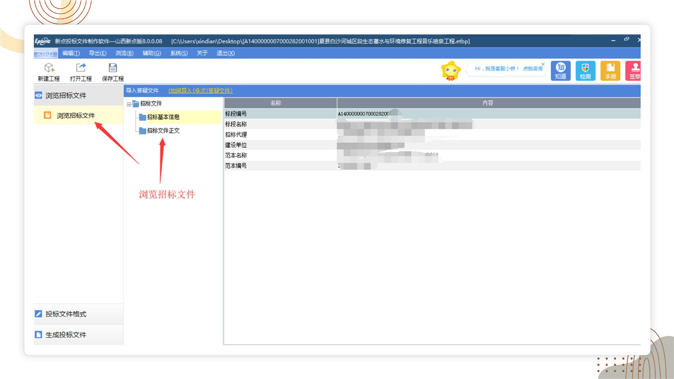Click the 检测 shield detection icon
The height and width of the screenshot is (379, 674).
pyautogui.click(x=585, y=71)
